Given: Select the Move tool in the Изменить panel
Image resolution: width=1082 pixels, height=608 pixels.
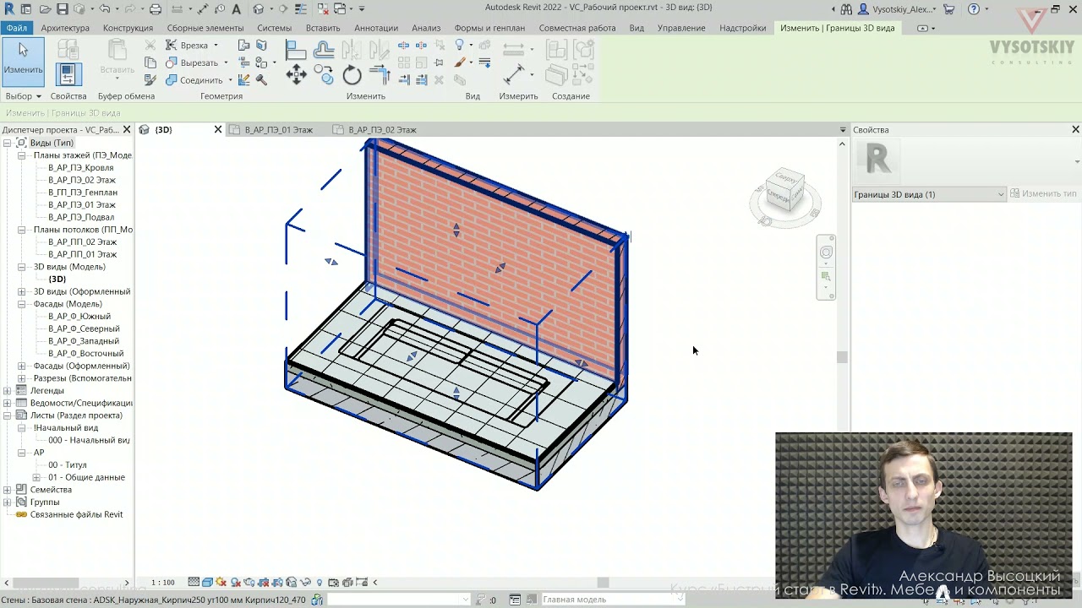Looking at the screenshot, I should coord(297,75).
